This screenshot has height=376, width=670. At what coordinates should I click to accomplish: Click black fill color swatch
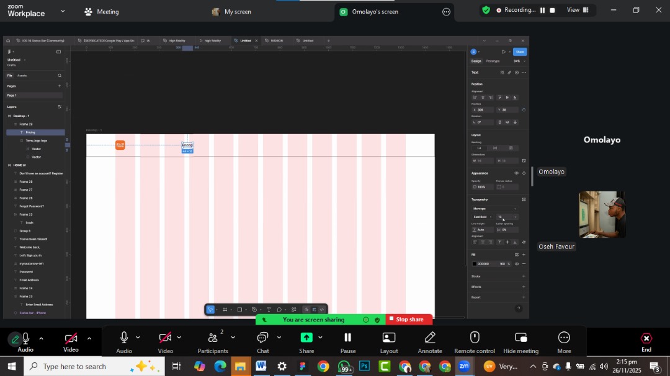click(x=475, y=264)
